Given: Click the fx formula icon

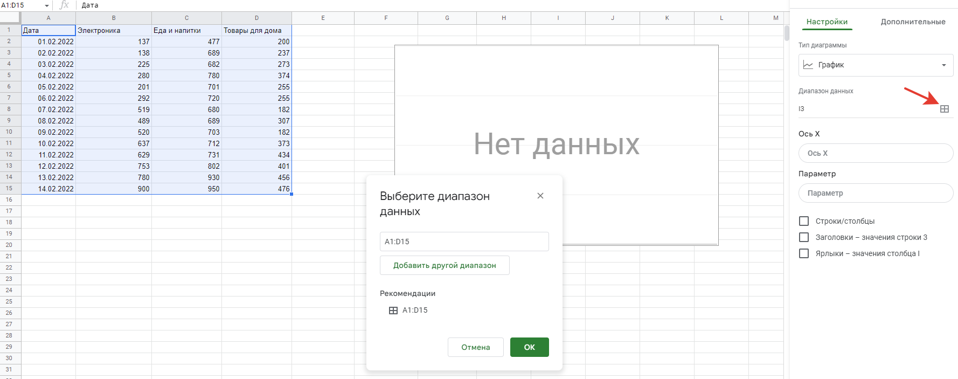Looking at the screenshot, I should point(64,5).
